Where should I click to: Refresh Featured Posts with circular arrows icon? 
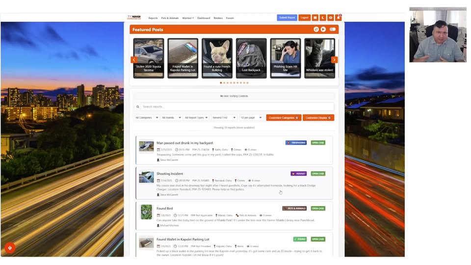pos(316,29)
